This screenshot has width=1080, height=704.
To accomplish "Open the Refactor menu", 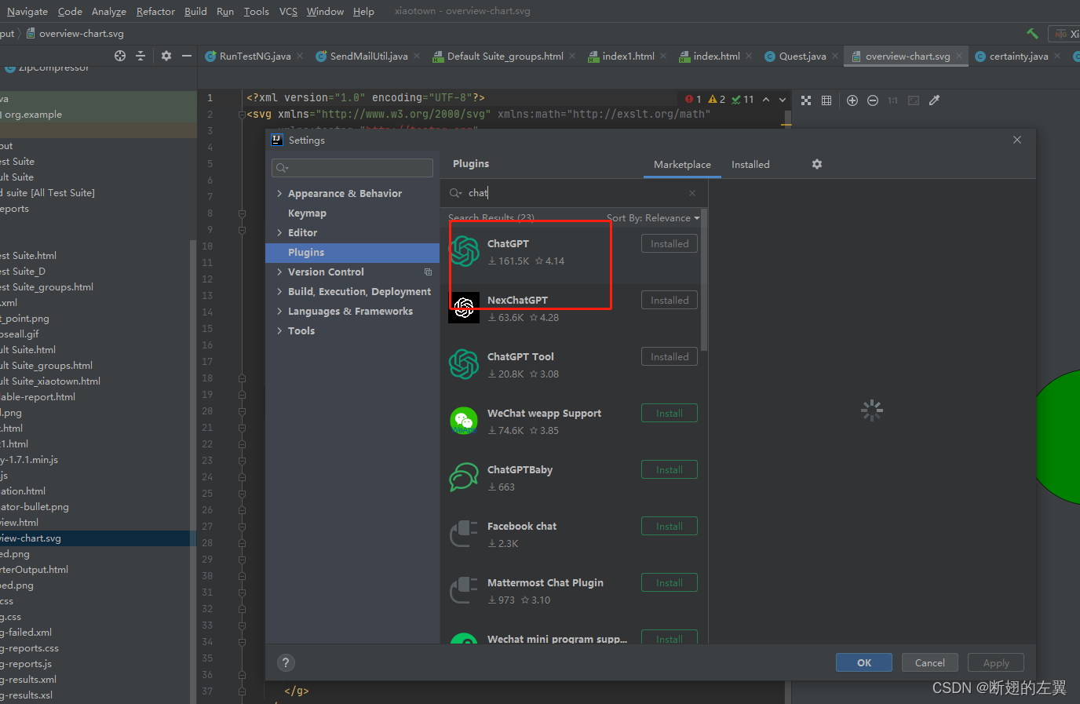I will click(155, 11).
